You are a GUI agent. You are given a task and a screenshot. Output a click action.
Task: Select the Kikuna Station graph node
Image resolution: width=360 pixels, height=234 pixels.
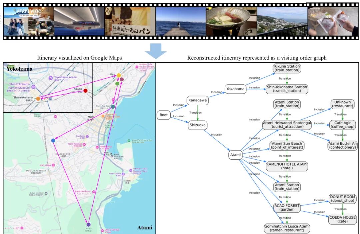coord(287,68)
